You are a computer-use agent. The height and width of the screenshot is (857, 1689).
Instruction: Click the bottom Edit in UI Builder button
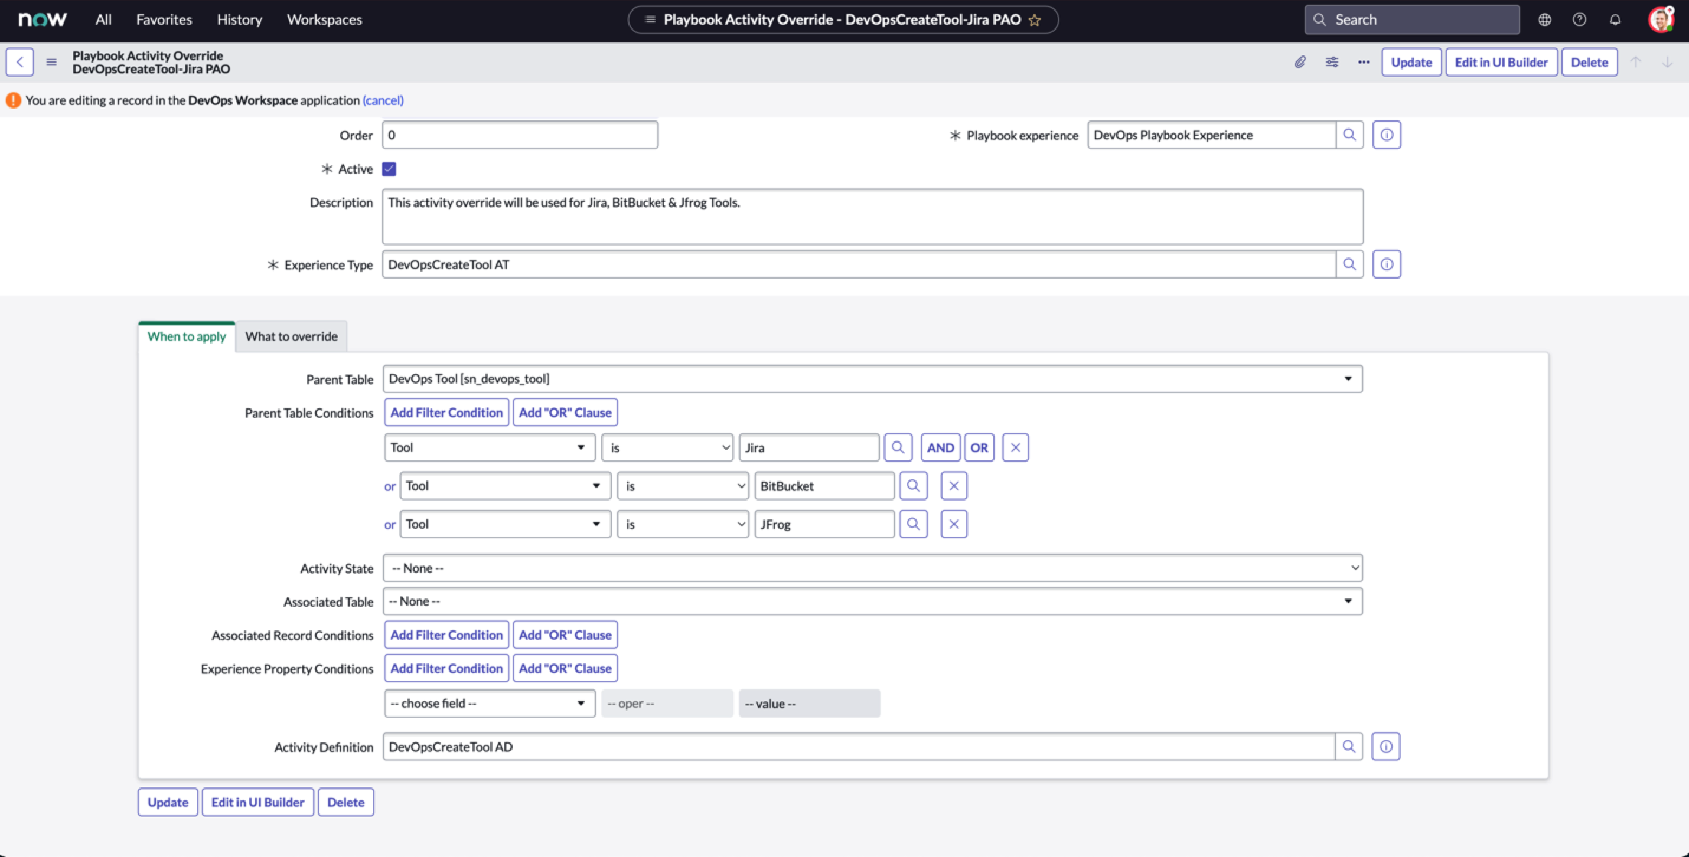click(257, 802)
